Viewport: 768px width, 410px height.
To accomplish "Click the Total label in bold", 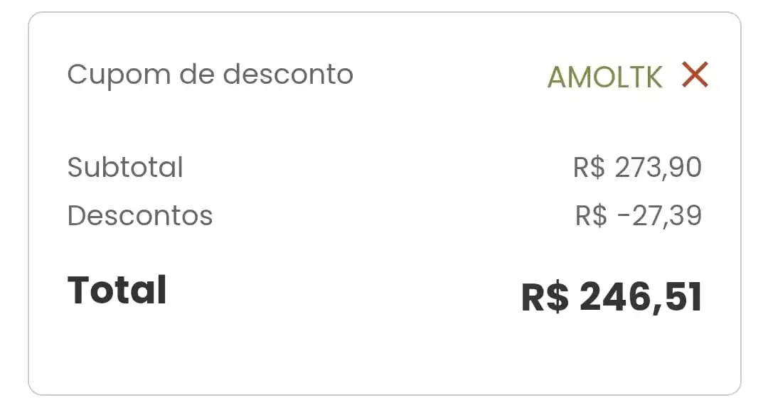I will (x=116, y=289).
